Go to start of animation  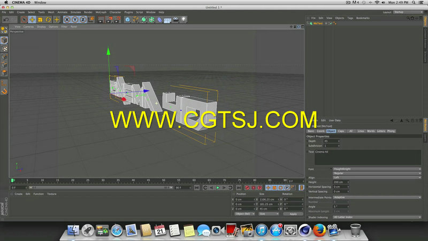click(x=197, y=188)
